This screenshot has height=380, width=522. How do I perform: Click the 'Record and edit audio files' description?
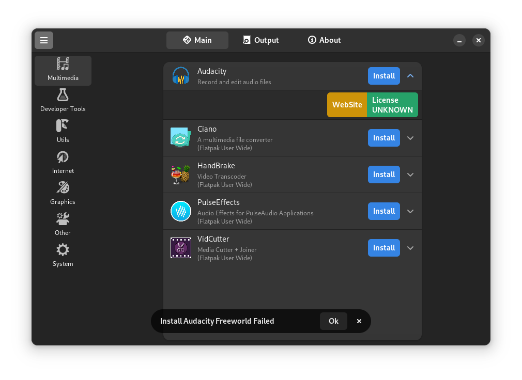pyautogui.click(x=234, y=82)
